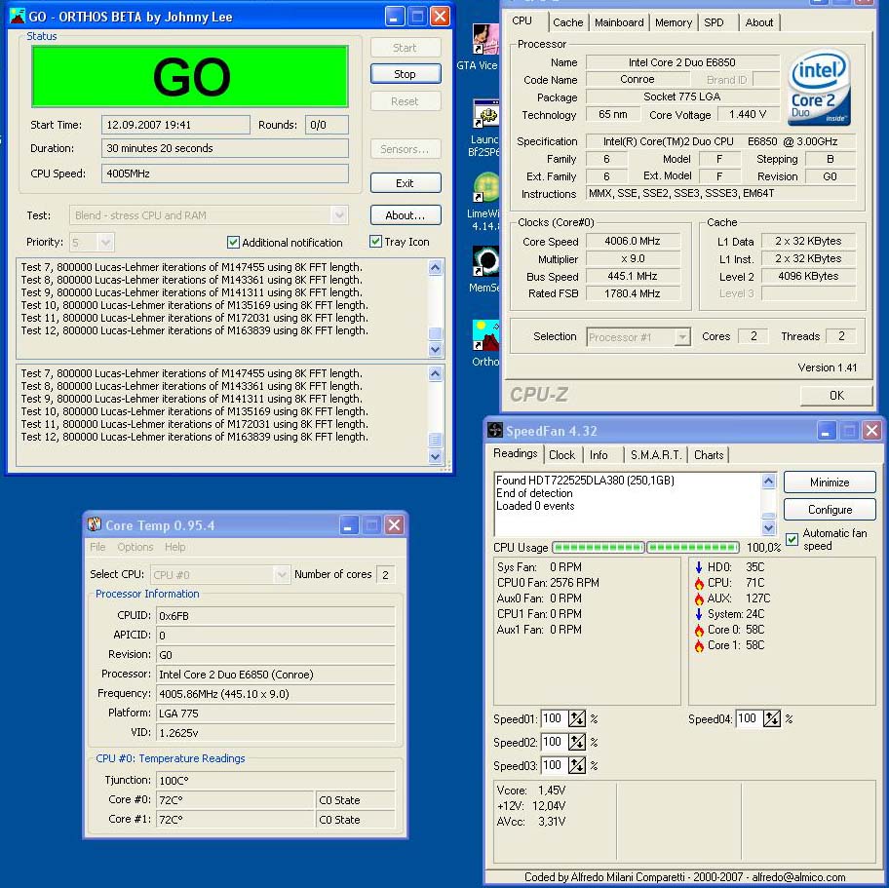
Task: Switch to the Cache tab in CPU-Z
Action: (x=568, y=22)
